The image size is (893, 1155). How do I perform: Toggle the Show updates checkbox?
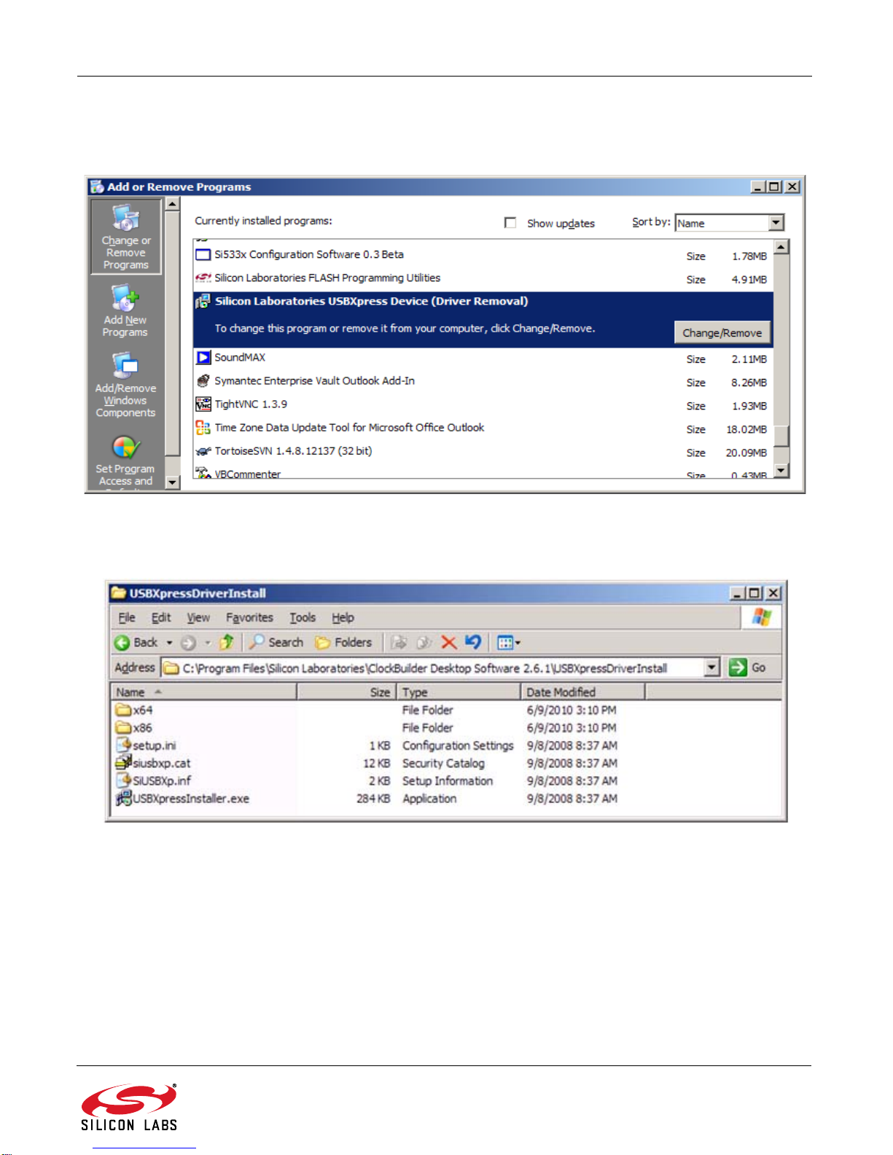point(510,223)
